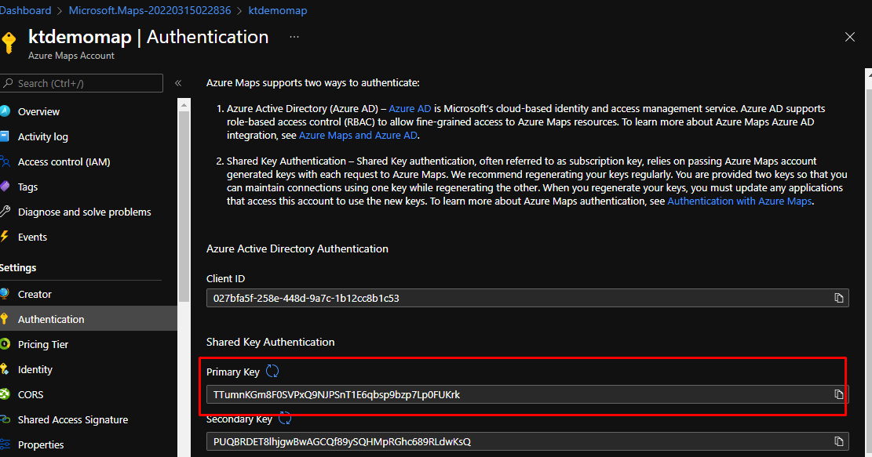
Task: Close the Authentication blade
Action: [850, 37]
